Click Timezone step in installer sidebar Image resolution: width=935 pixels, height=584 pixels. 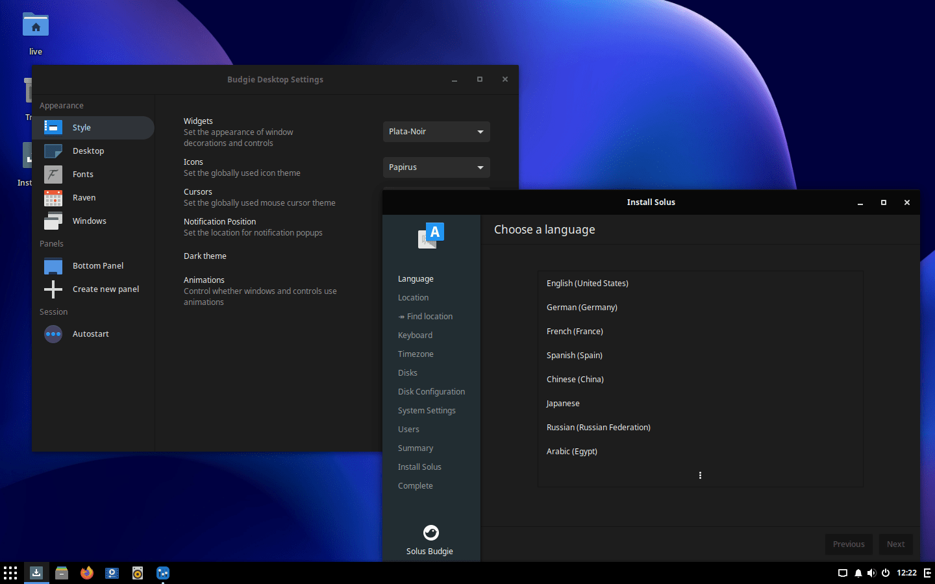pos(416,354)
